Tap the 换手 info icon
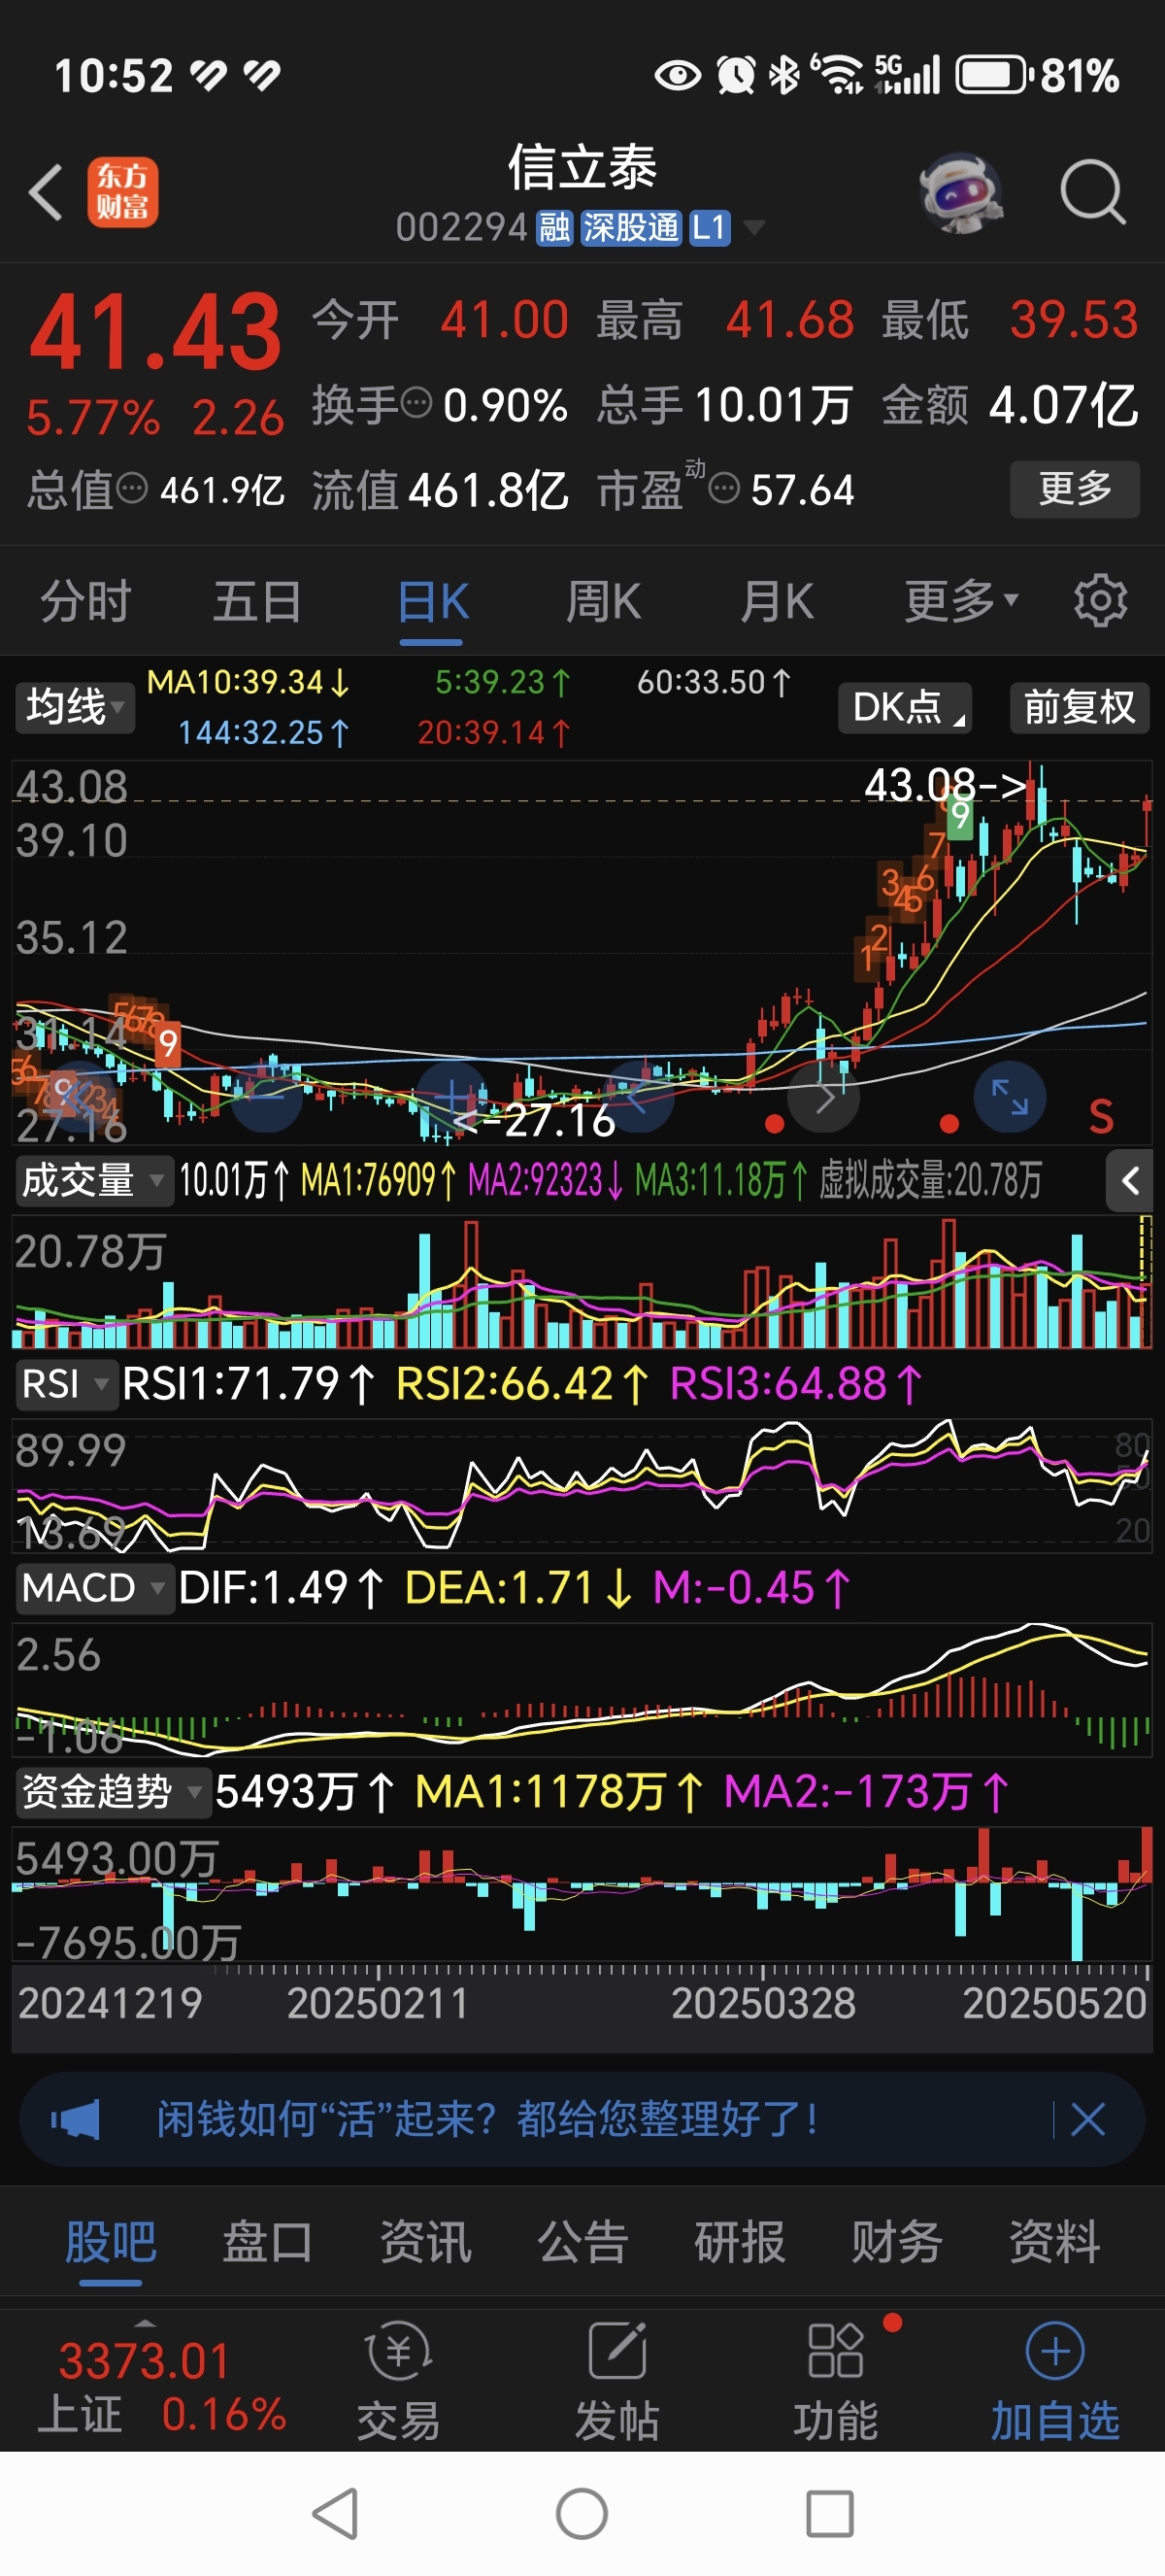Screen dimensions: 1165x2576 [x=416, y=403]
